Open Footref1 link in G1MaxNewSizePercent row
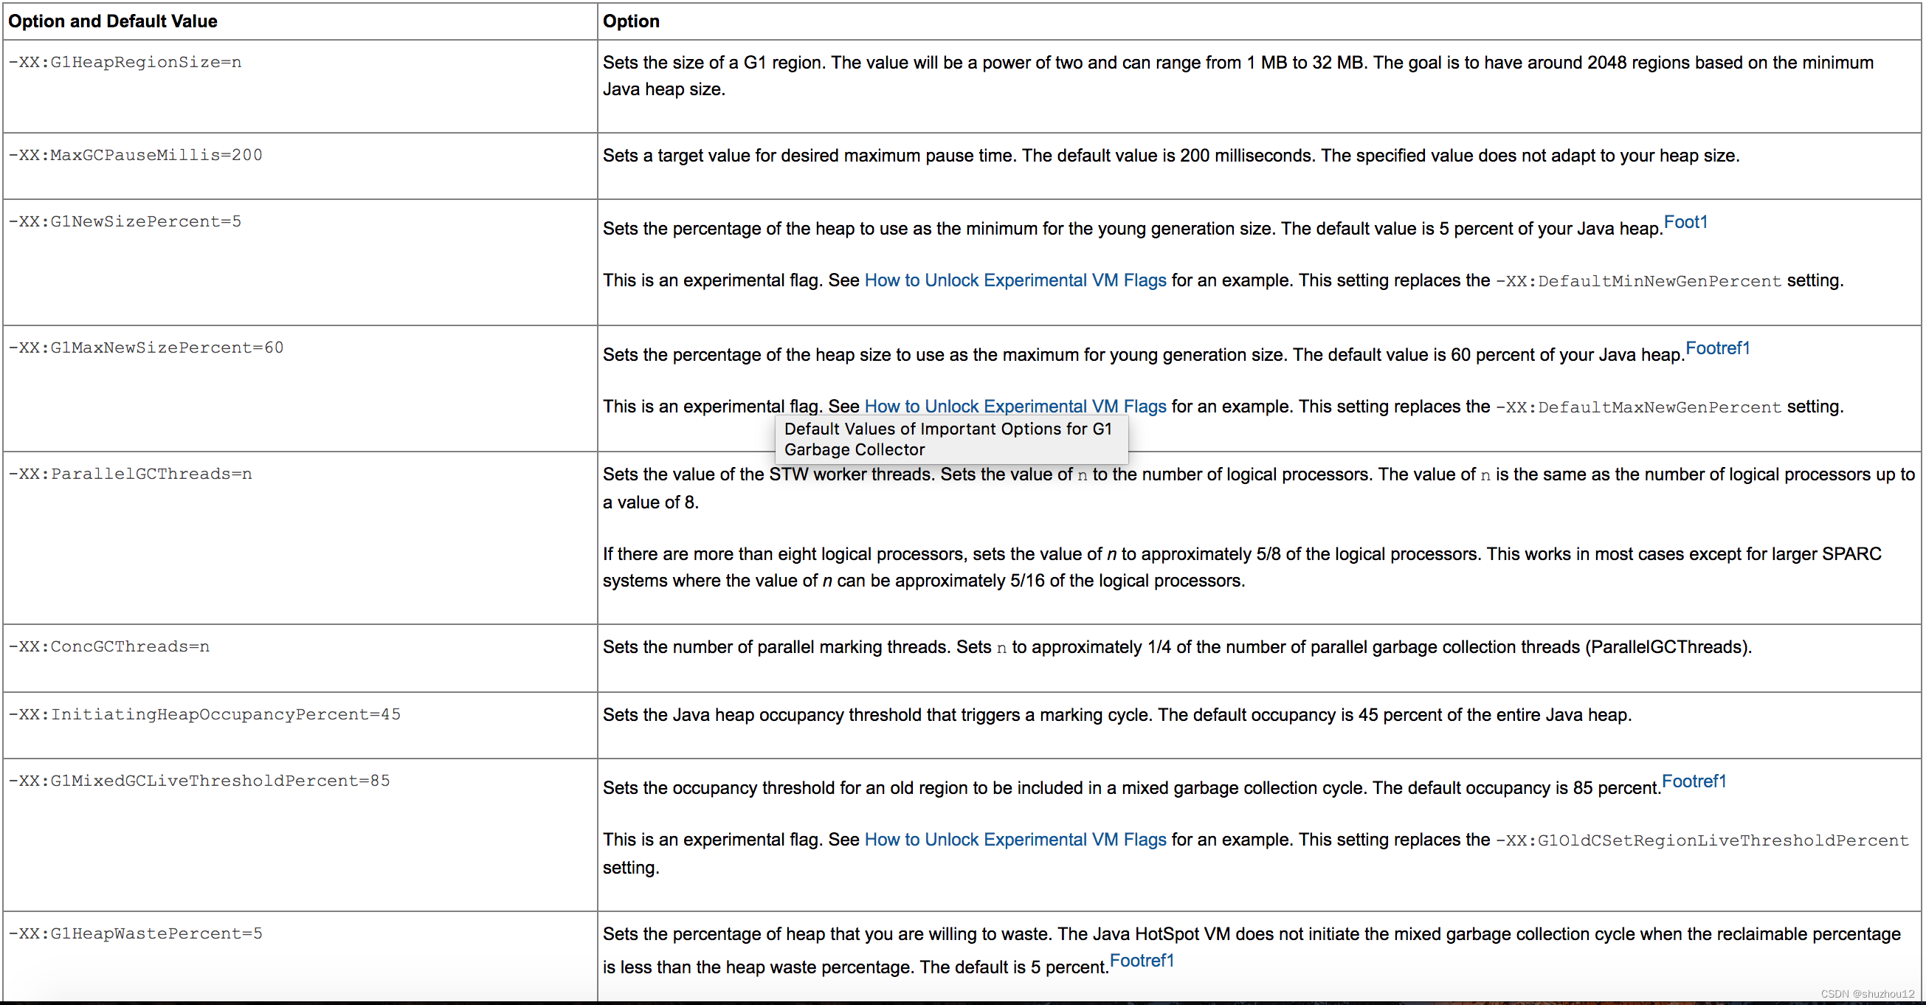 point(1717,348)
